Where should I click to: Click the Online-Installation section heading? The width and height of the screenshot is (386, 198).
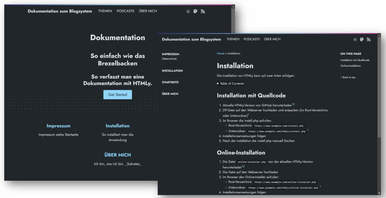(241, 152)
